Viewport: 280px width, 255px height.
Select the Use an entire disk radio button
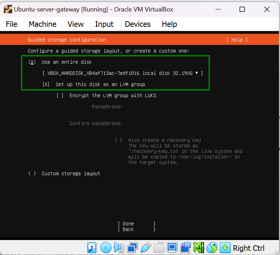click(32, 62)
